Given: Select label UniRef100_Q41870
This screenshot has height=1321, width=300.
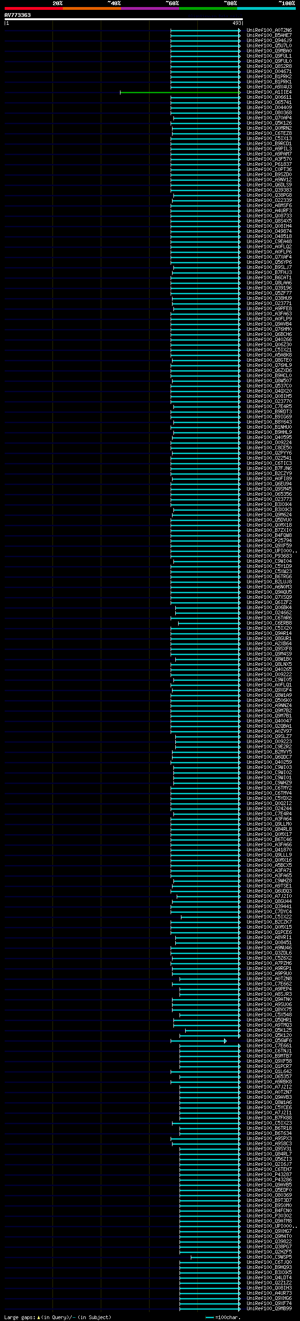Looking at the screenshot, I should (x=269, y=850).
